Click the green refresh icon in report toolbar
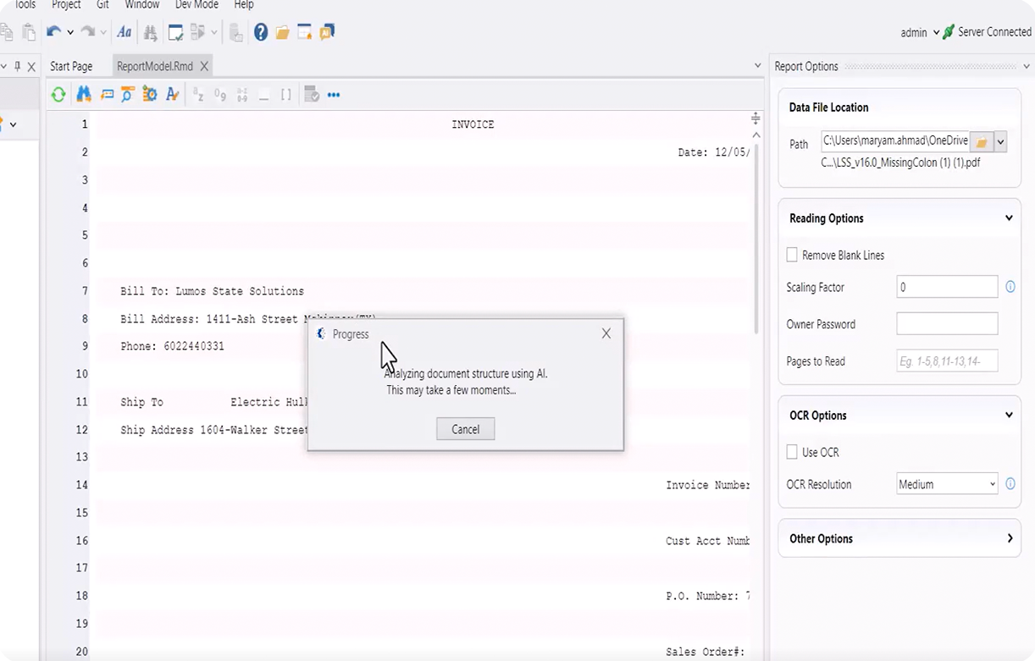 58,95
